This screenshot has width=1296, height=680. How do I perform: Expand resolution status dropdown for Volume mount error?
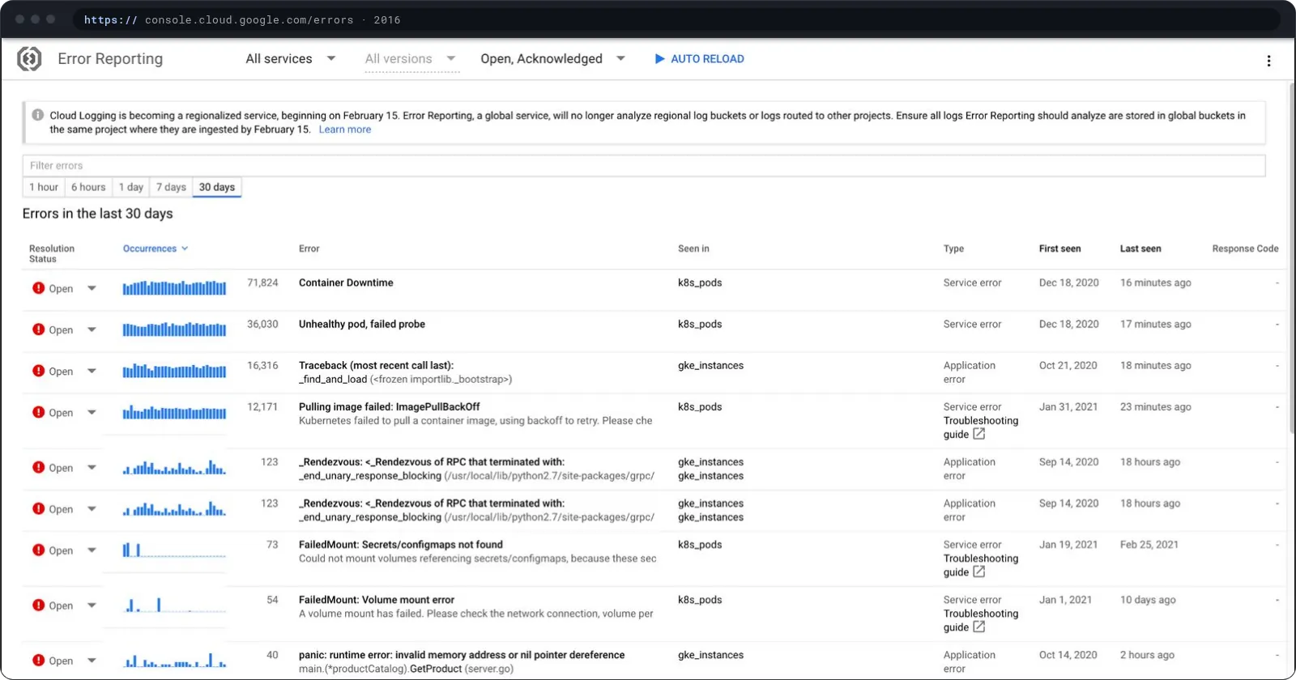pyautogui.click(x=92, y=606)
